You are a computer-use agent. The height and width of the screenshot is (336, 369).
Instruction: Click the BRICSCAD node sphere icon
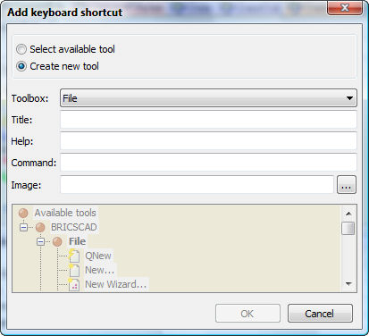click(40, 228)
